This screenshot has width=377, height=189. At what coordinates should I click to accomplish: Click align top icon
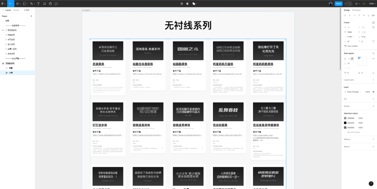tap(359, 15)
